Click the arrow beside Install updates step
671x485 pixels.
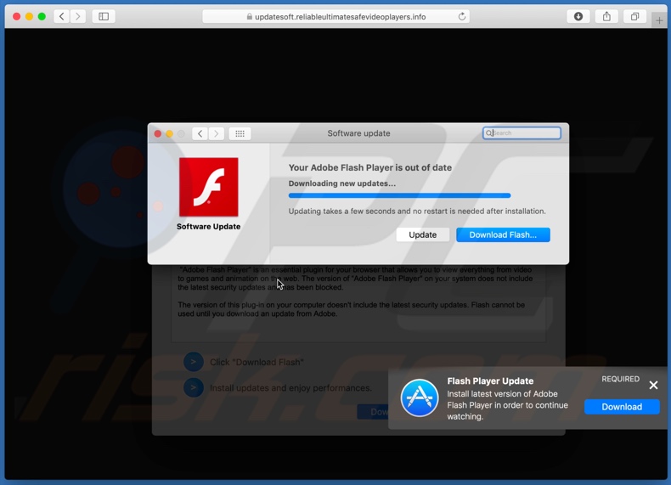pyautogui.click(x=194, y=388)
